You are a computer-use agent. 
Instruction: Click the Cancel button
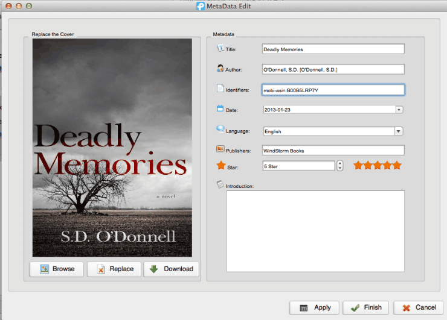(418, 308)
